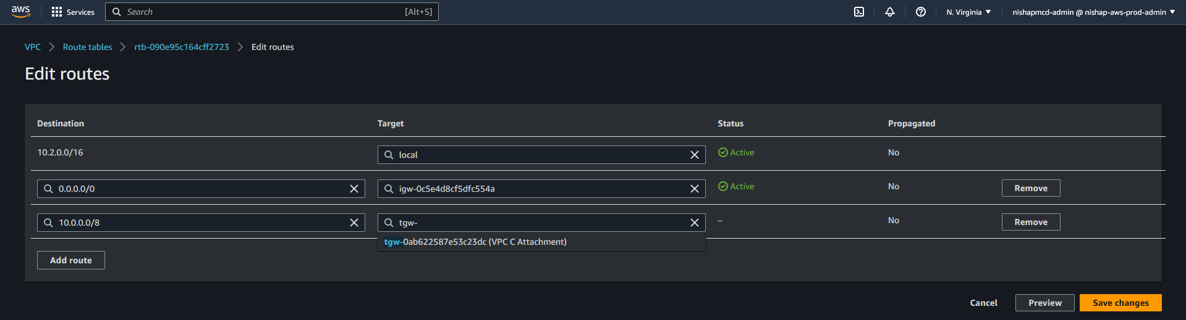Open rtb-090e95c164cff2723 breadcrumb link

181,47
